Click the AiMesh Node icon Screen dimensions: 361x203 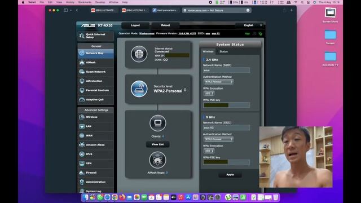pos(158,160)
